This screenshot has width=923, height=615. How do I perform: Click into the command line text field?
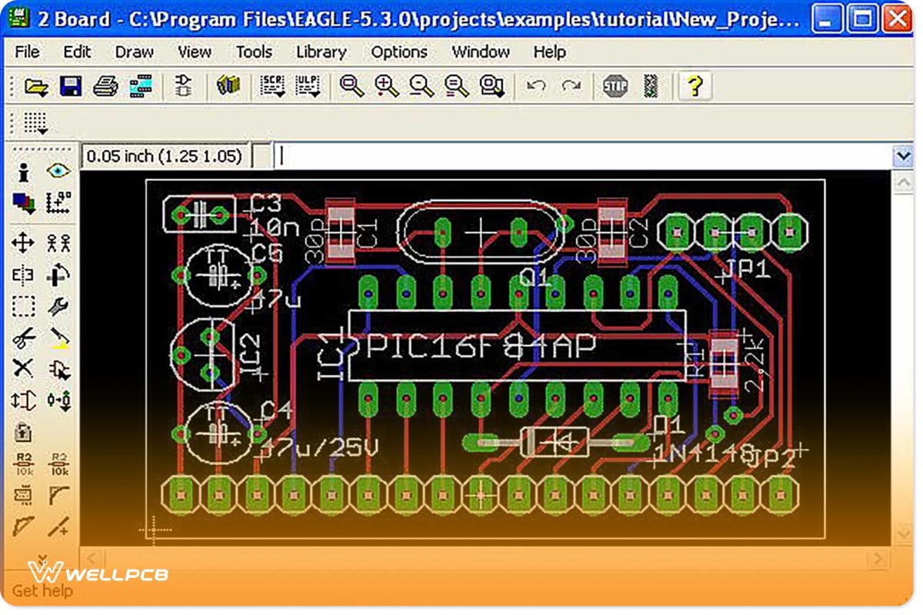pos(585,156)
